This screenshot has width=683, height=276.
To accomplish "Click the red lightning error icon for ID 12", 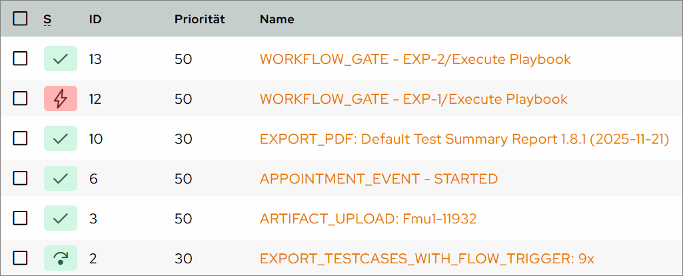I will (61, 98).
